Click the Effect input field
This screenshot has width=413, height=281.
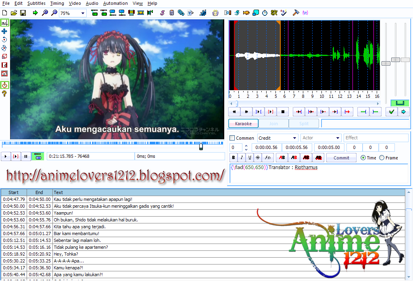coord(376,138)
